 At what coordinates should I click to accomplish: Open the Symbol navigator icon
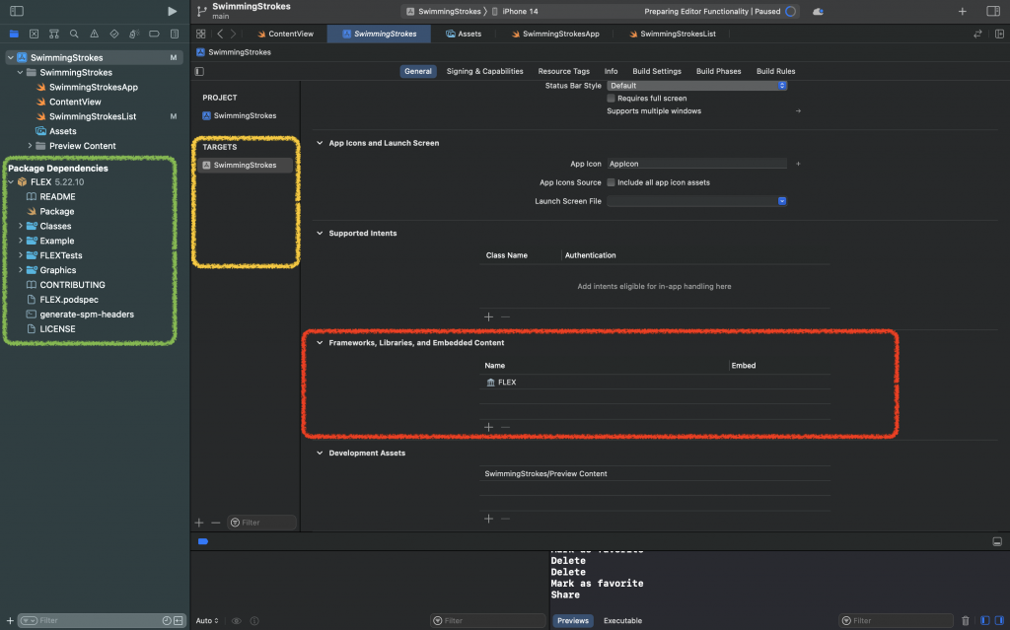[x=54, y=34]
